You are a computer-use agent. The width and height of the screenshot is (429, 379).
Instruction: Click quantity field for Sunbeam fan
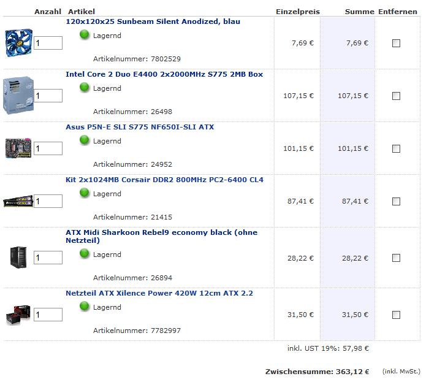point(48,43)
